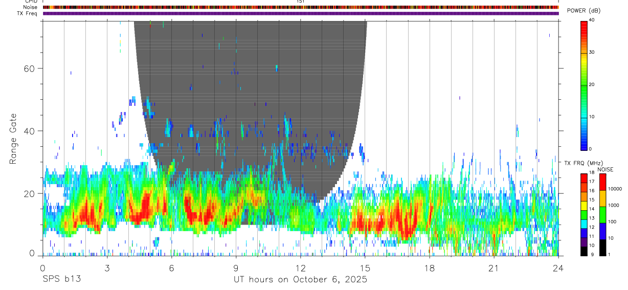Click the '151' CPID value at top
Viewport: 628px width, 290px height.
pos(301,2)
